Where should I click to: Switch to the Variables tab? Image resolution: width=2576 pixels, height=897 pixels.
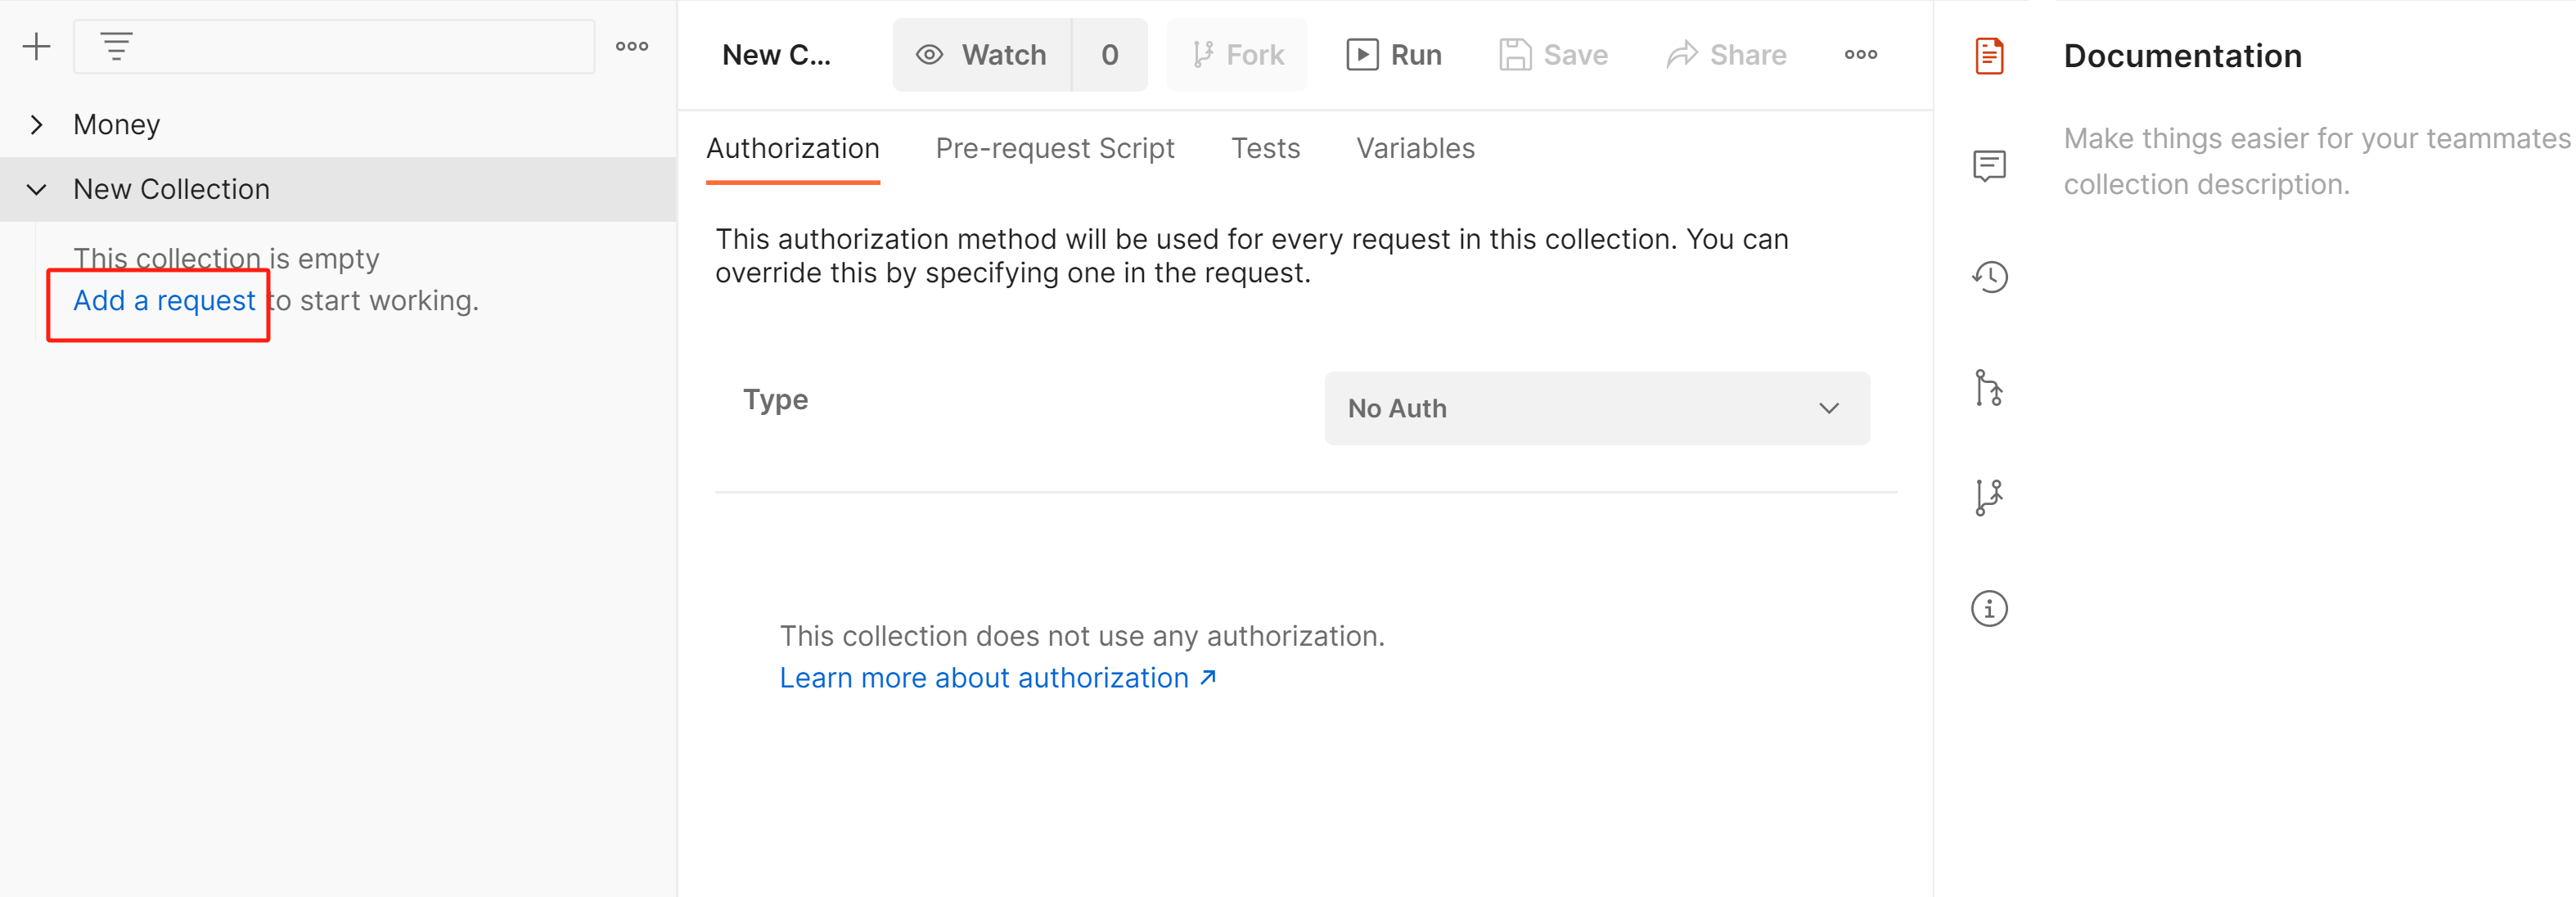click(1416, 150)
